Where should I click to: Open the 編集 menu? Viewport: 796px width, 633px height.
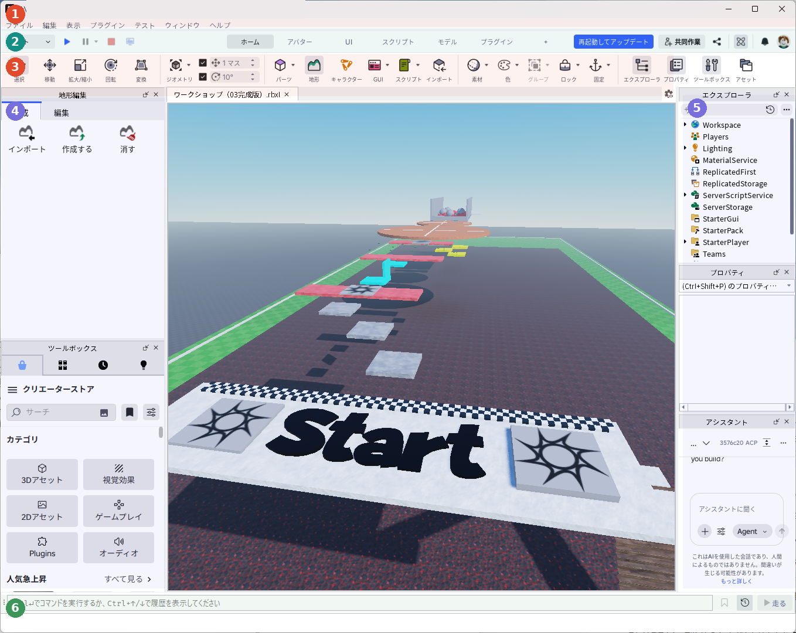pos(50,25)
